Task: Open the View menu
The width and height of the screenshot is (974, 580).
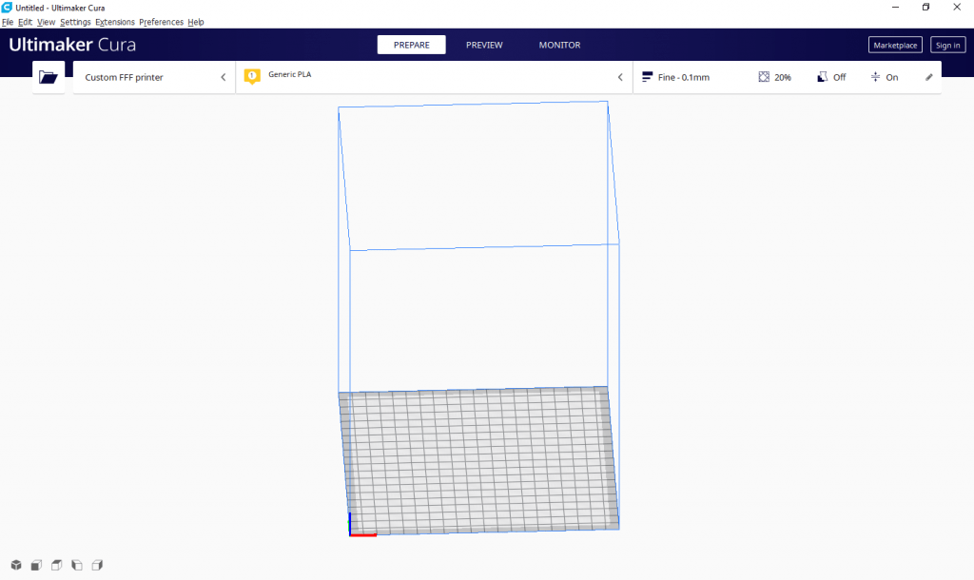Action: [46, 22]
